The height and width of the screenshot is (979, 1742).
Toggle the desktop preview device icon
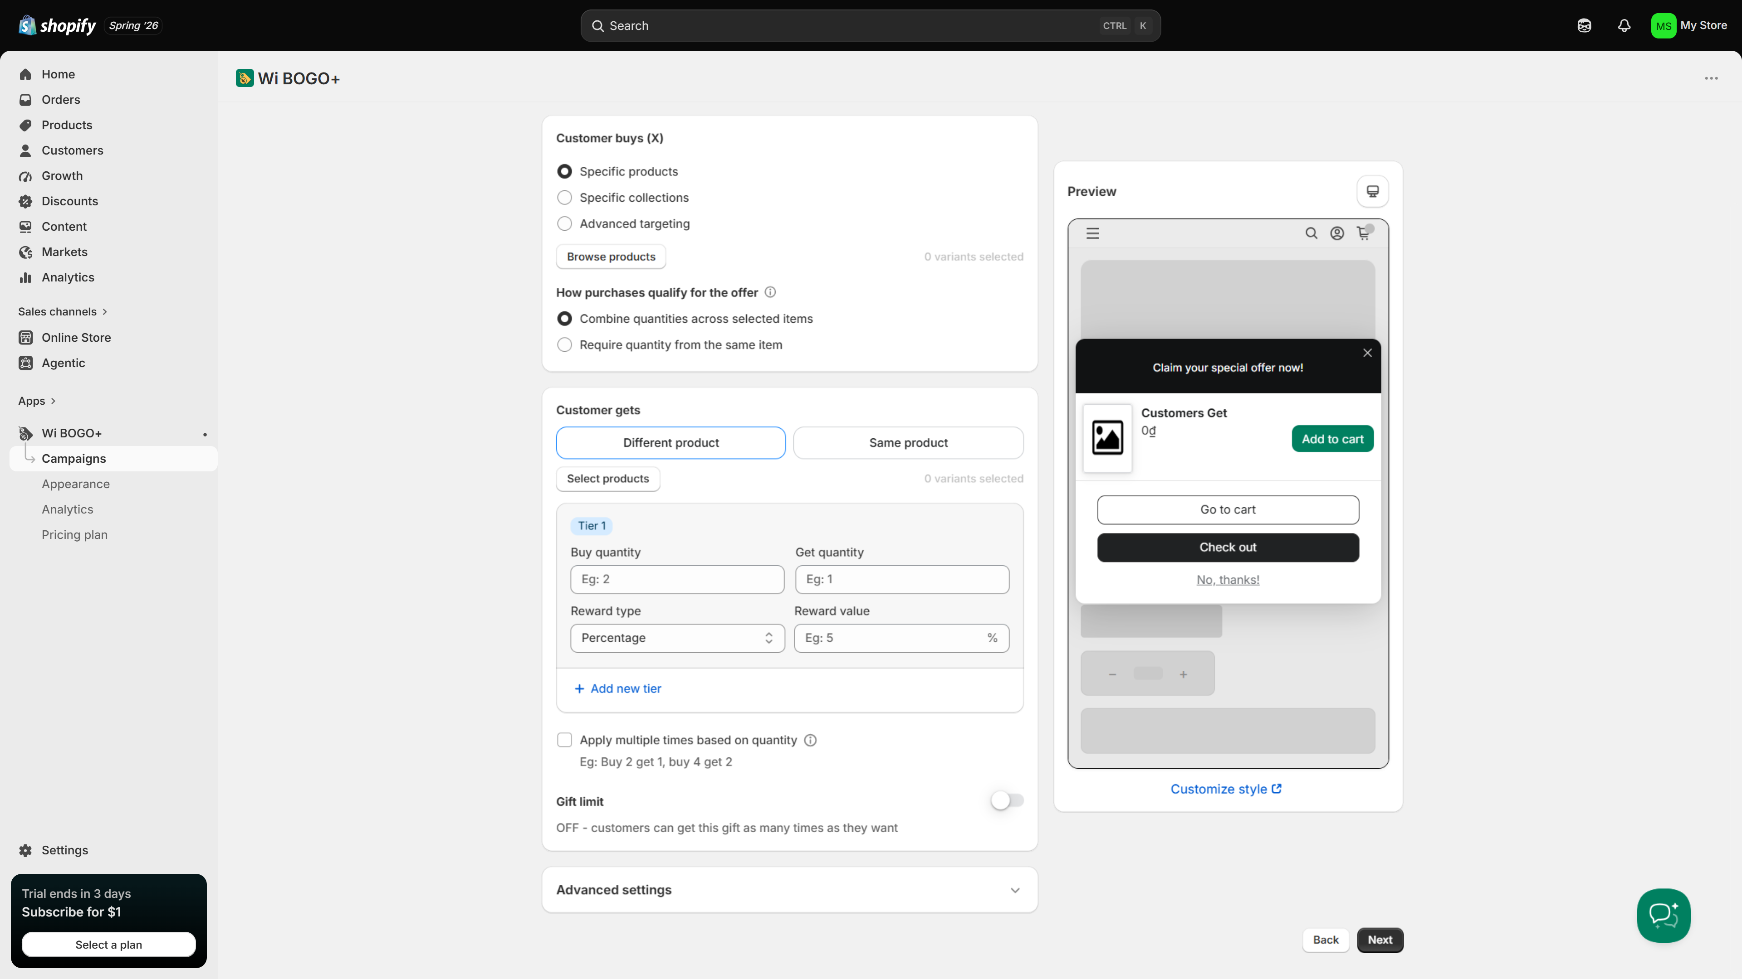point(1373,191)
